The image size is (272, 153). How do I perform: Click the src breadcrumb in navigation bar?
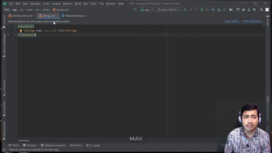pos(22,10)
